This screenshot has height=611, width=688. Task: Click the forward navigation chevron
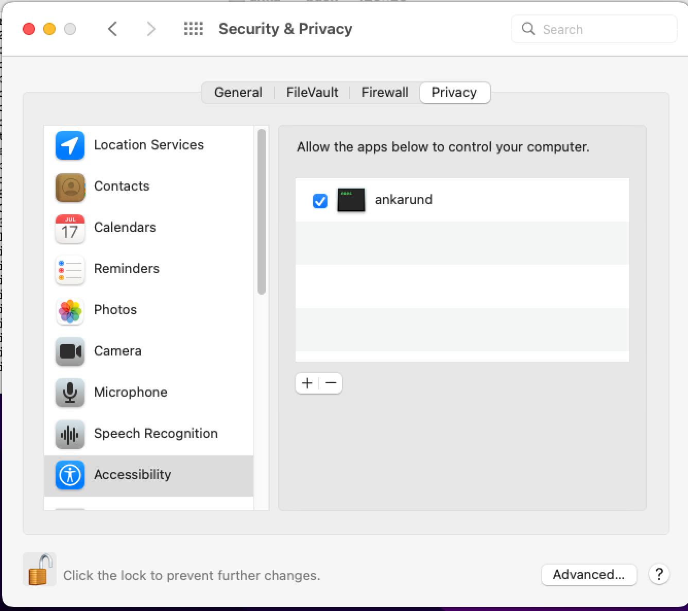click(x=151, y=29)
